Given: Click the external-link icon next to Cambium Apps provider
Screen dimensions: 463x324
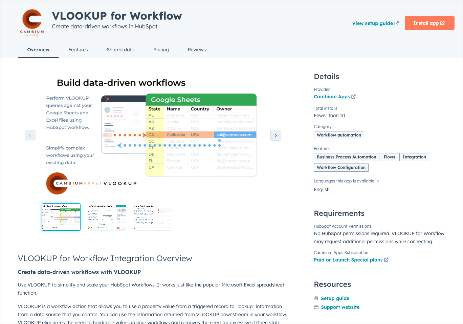Looking at the screenshot, I should [354, 97].
